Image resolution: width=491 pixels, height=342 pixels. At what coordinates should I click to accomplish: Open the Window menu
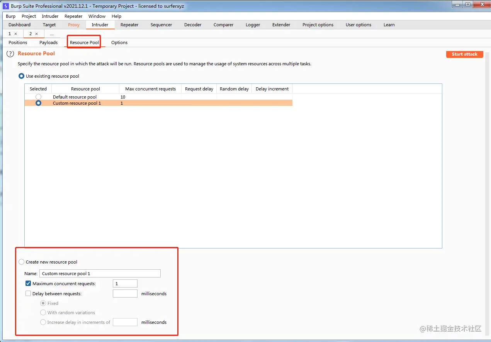click(97, 16)
